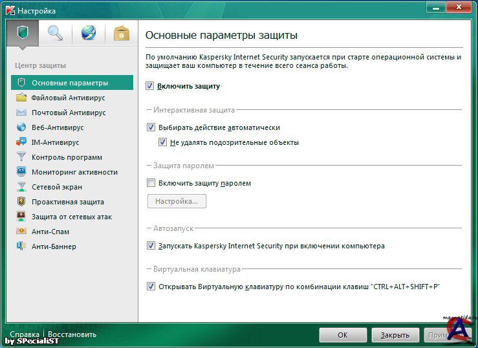
Task: Click the Закрыть button
Action: coord(395,335)
